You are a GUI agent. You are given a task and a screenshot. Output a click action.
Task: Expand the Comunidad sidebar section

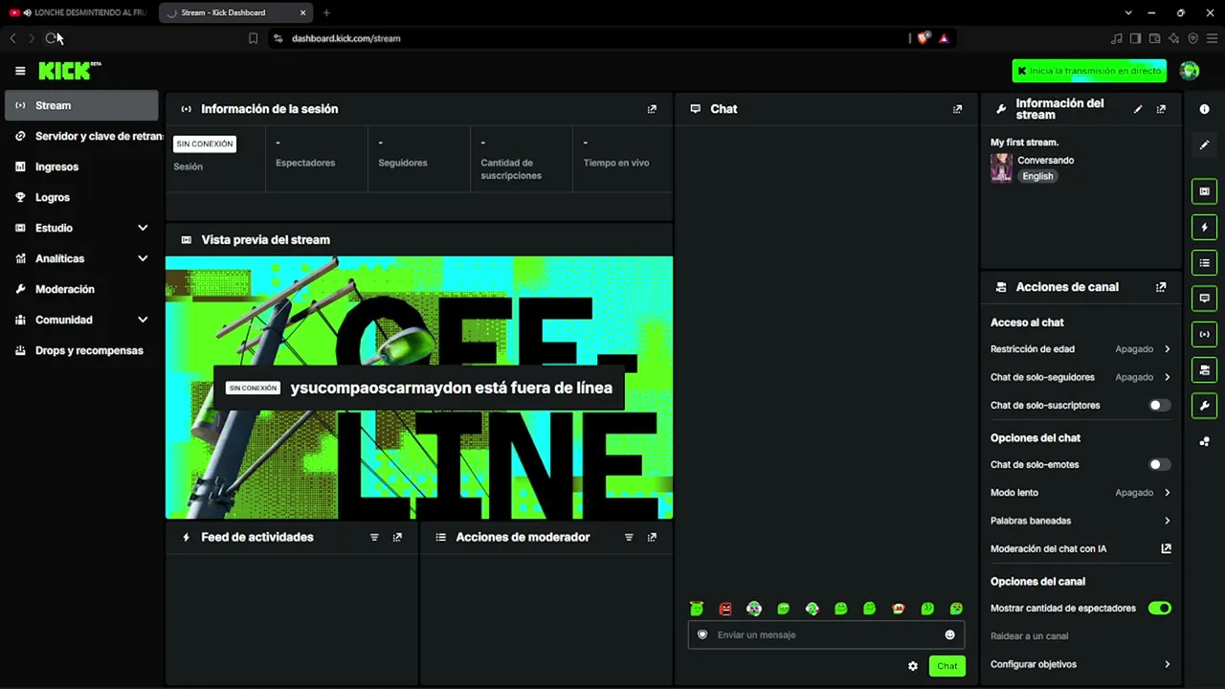coord(143,320)
